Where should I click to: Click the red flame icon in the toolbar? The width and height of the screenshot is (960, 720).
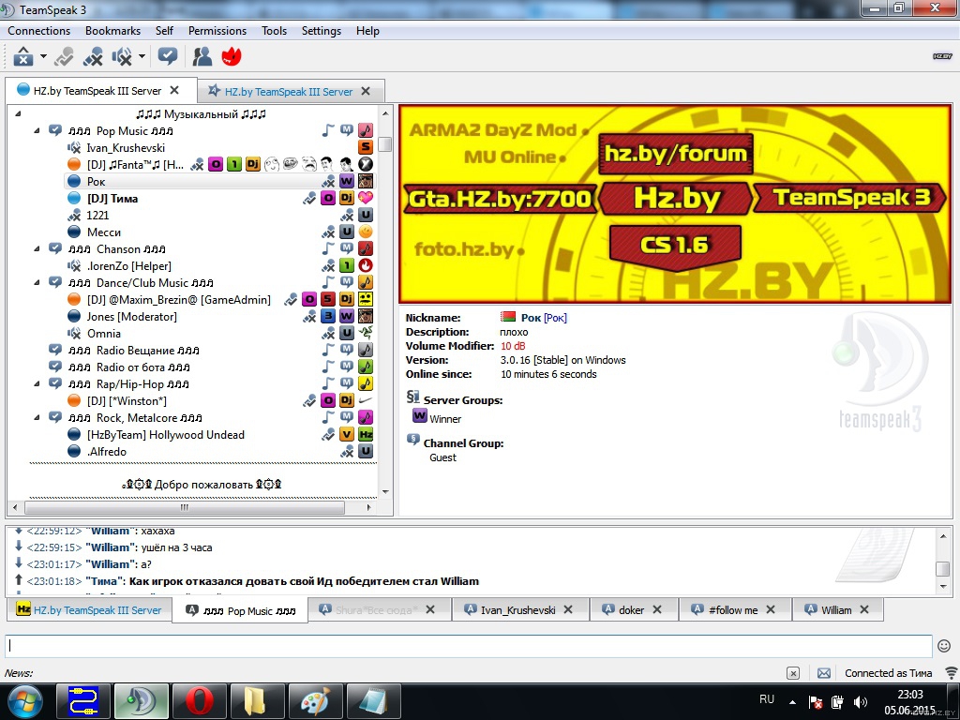232,57
